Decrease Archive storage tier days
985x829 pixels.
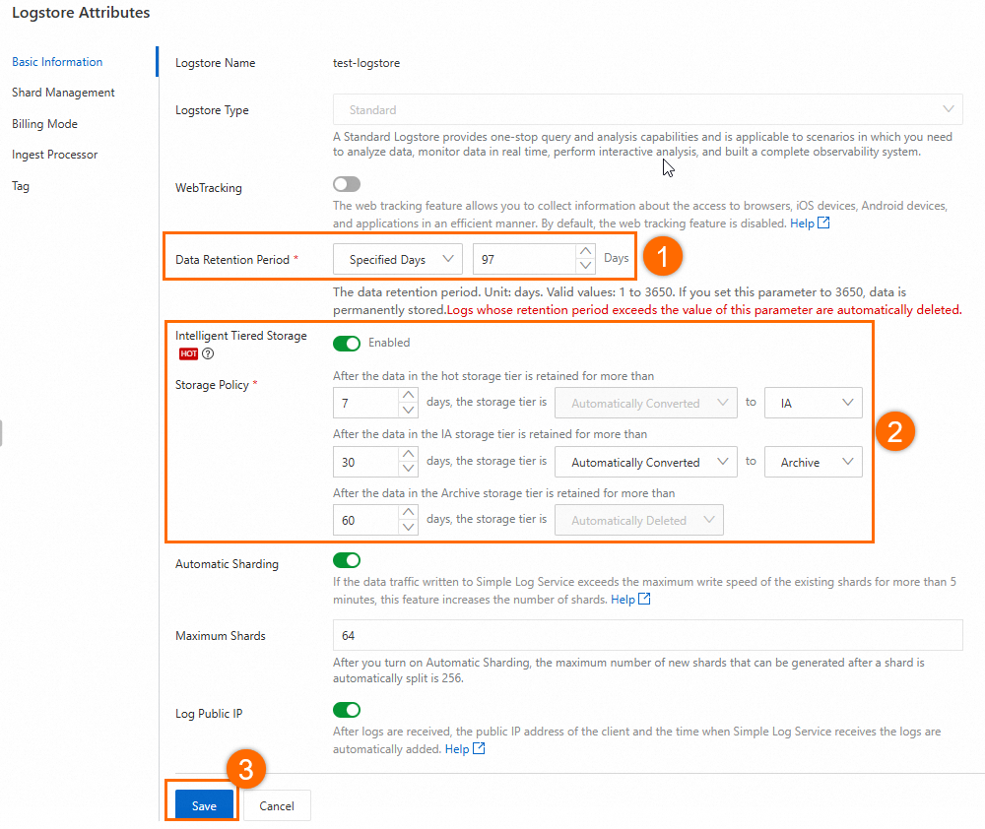[409, 528]
